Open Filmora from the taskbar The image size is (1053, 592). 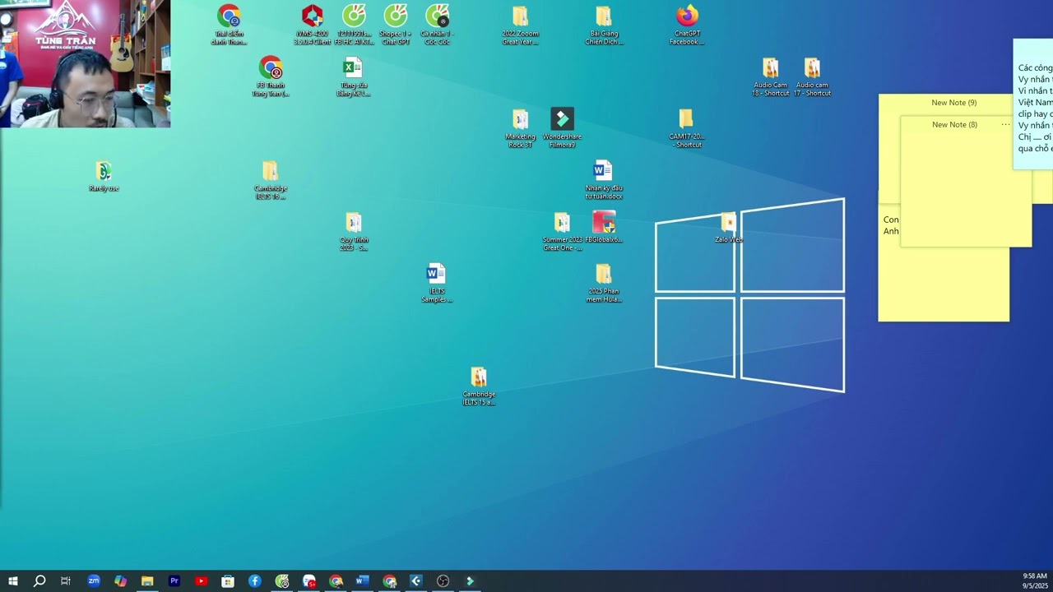tap(470, 581)
